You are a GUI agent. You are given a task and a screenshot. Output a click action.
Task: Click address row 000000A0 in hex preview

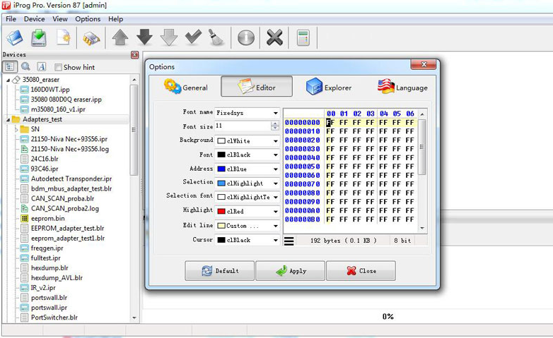click(303, 210)
